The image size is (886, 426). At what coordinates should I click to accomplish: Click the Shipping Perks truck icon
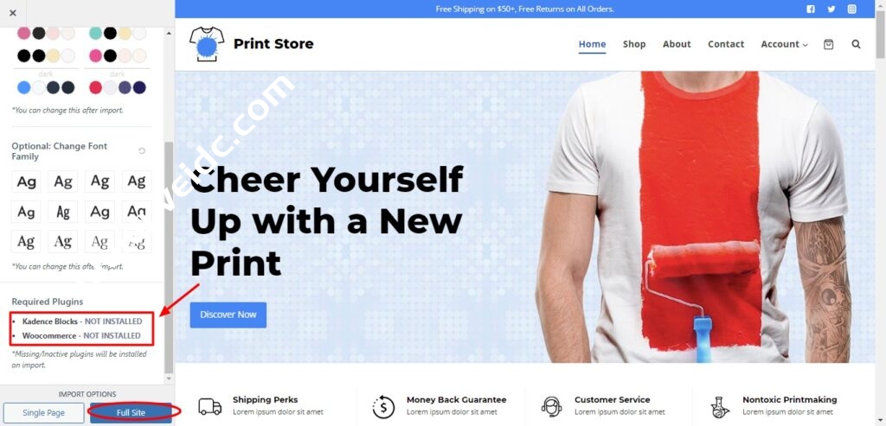pyautogui.click(x=209, y=406)
